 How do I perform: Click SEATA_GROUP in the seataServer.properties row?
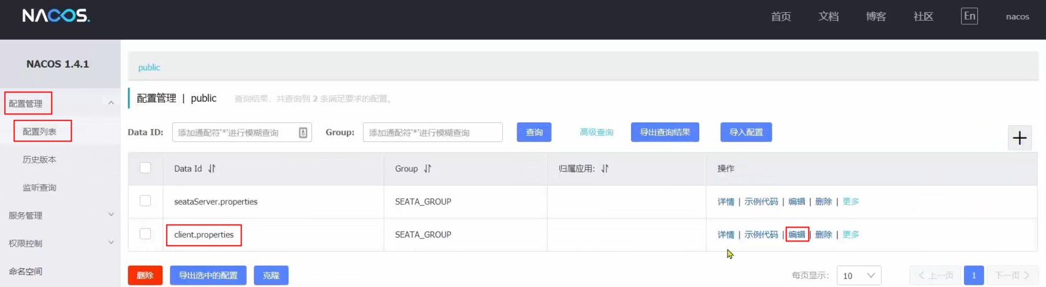click(423, 202)
